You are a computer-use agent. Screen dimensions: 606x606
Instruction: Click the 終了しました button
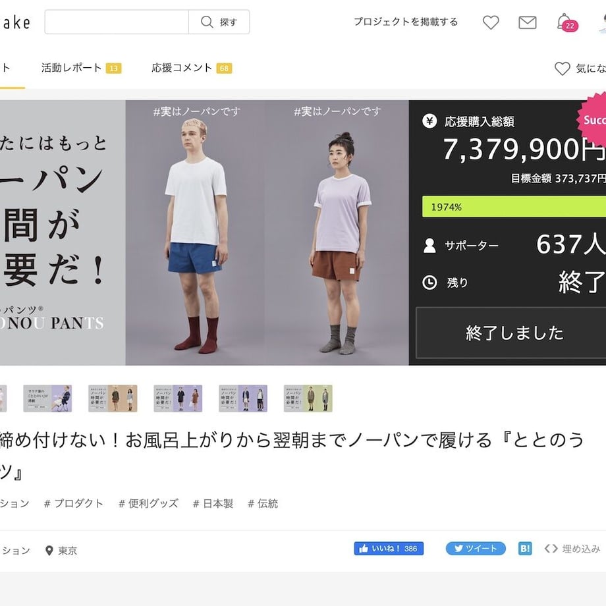click(x=510, y=333)
